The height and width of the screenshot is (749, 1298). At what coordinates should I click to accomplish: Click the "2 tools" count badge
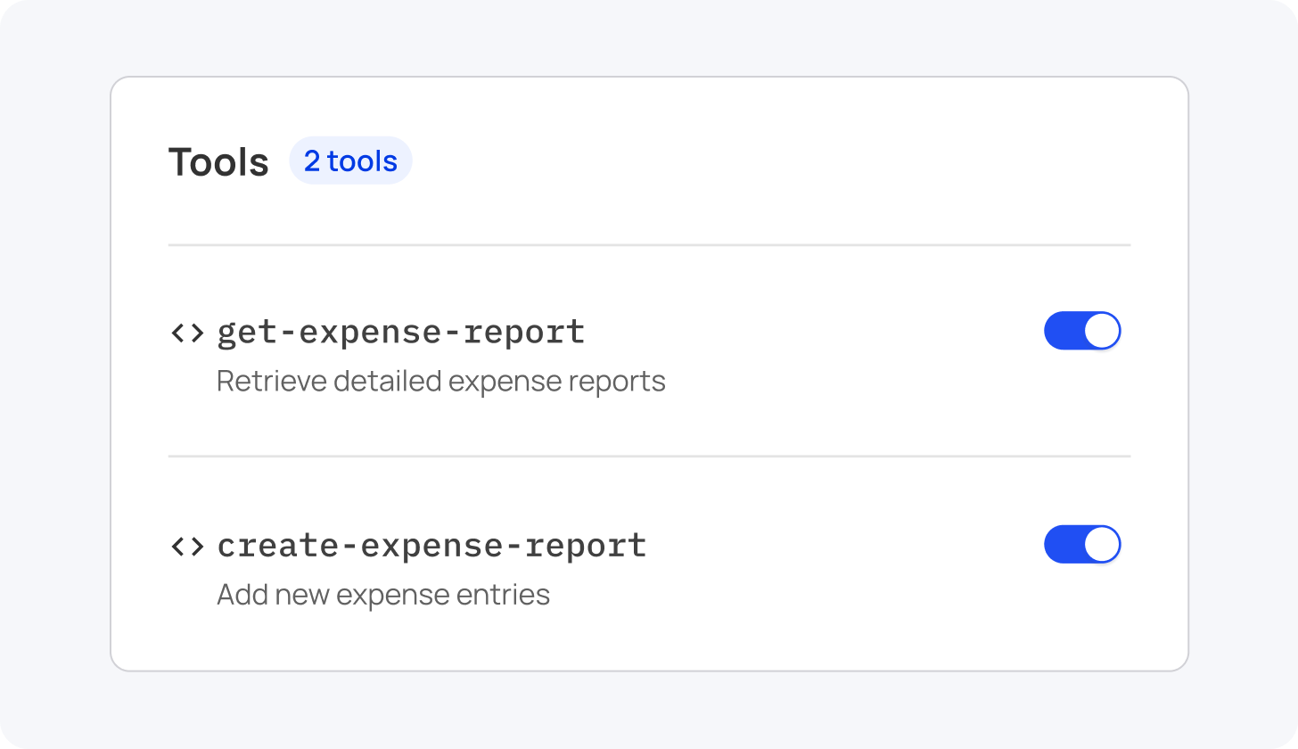coord(350,161)
